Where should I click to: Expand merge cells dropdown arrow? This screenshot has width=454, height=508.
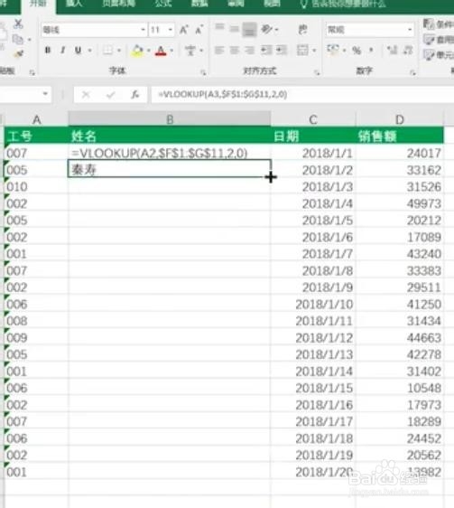point(314,51)
